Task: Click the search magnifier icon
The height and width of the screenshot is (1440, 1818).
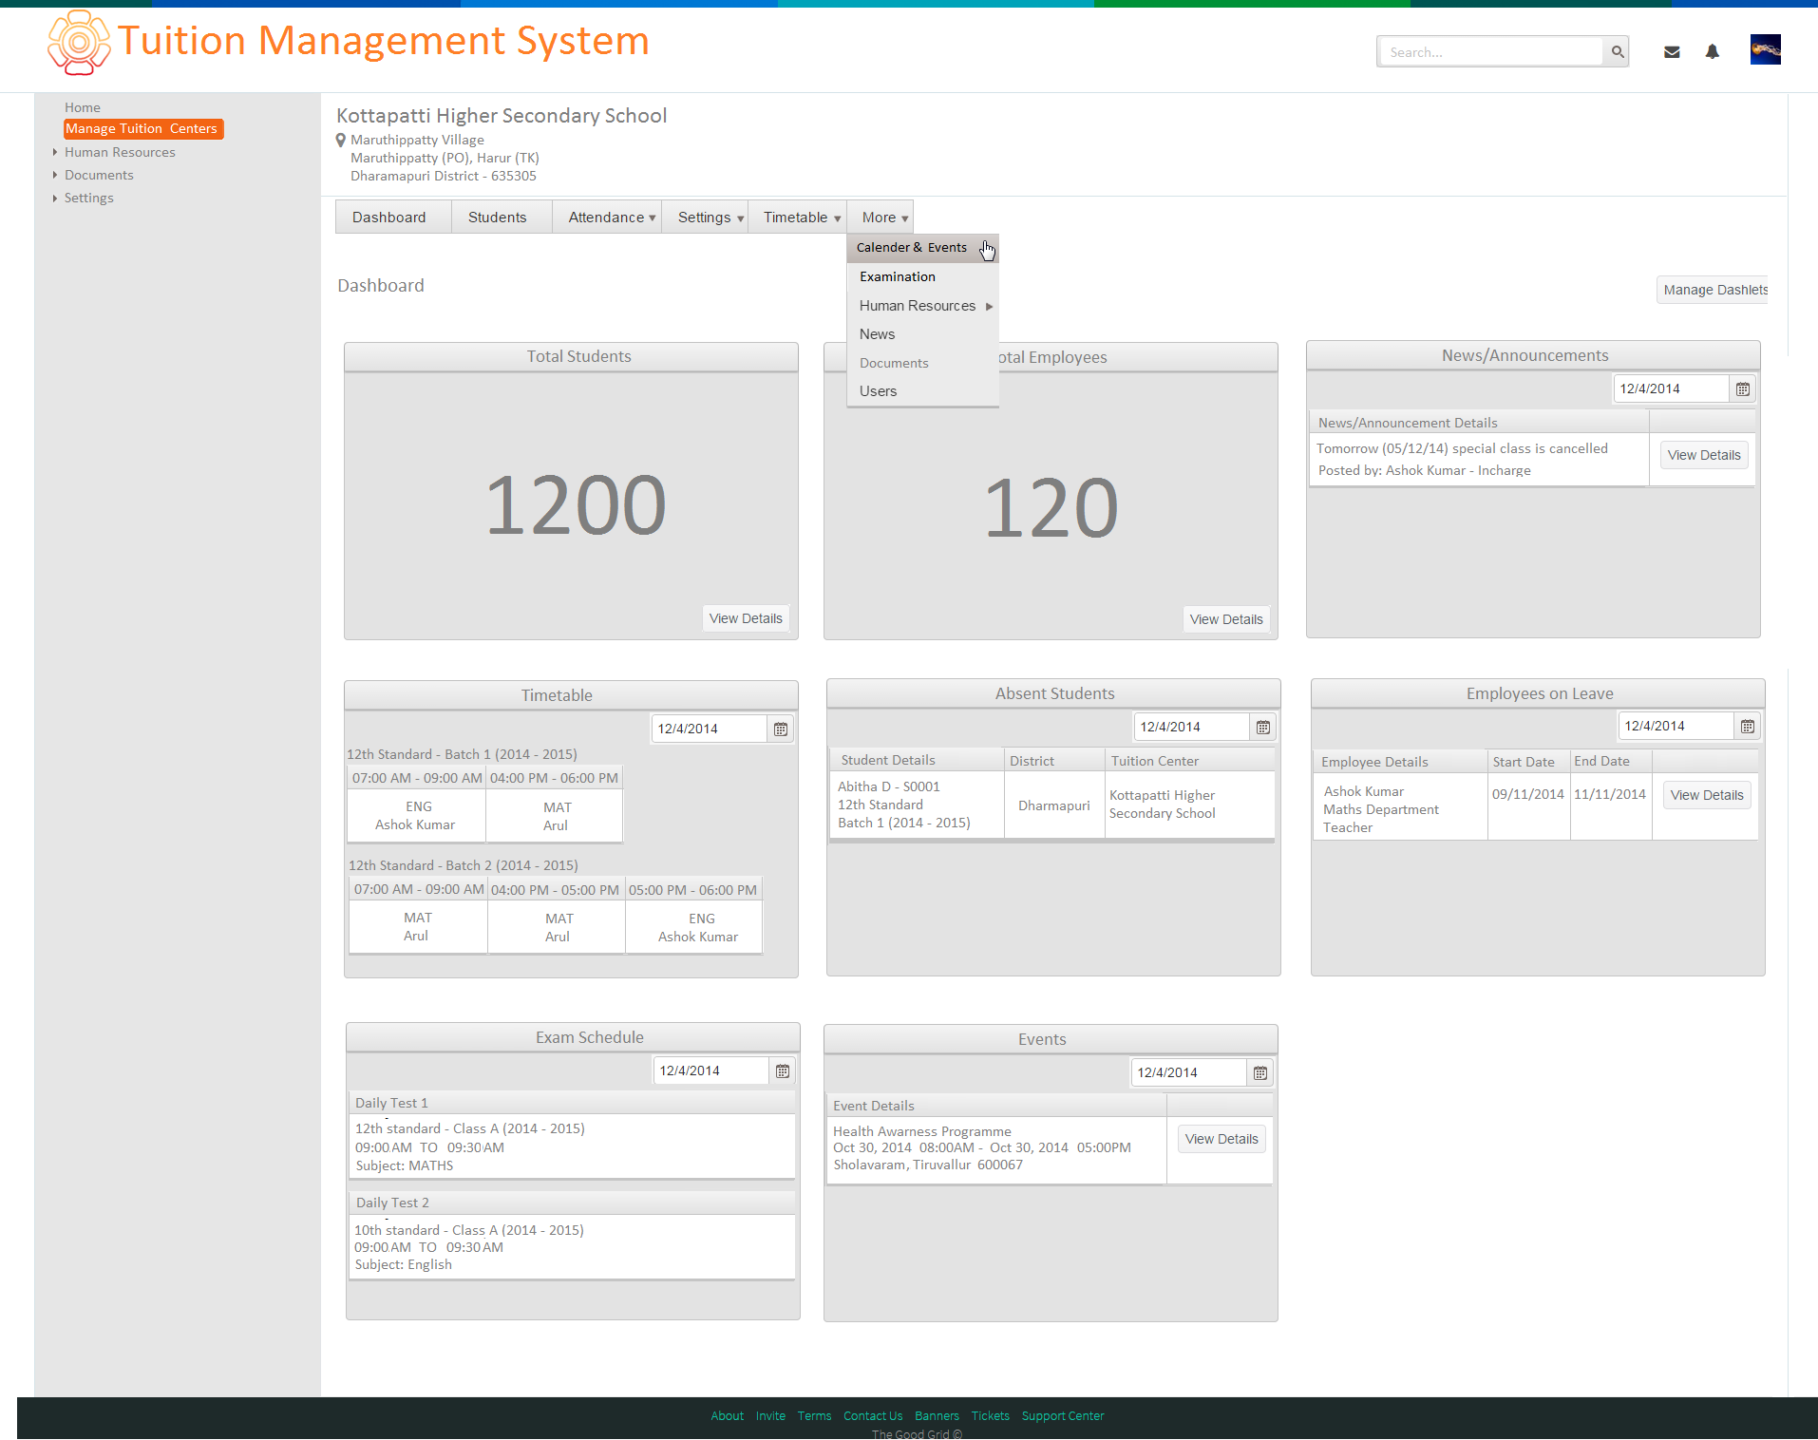Action: click(x=1617, y=52)
